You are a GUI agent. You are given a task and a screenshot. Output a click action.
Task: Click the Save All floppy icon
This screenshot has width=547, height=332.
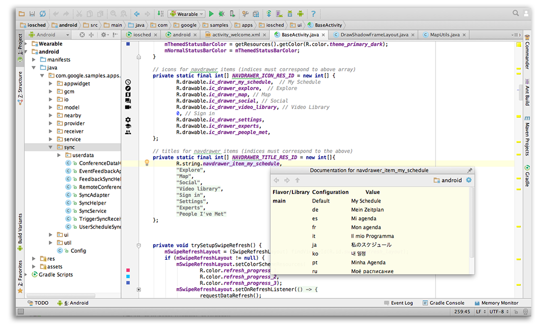pos(32,14)
